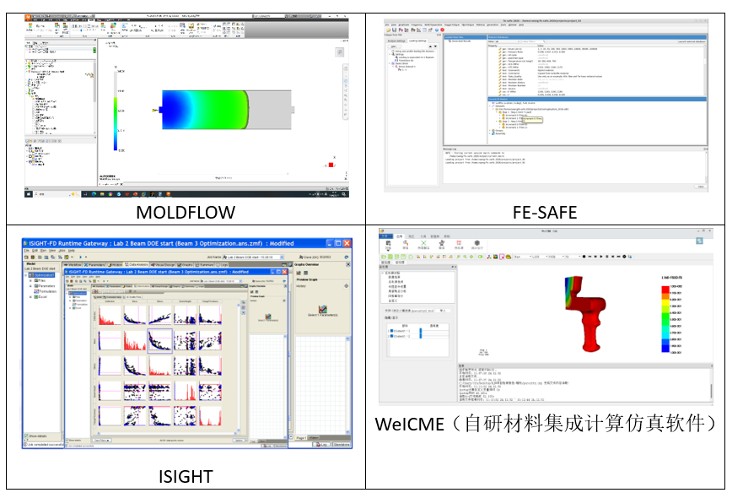The image size is (743, 498).
Task: Open File menu in outer ISIGHT window
Action: point(26,251)
